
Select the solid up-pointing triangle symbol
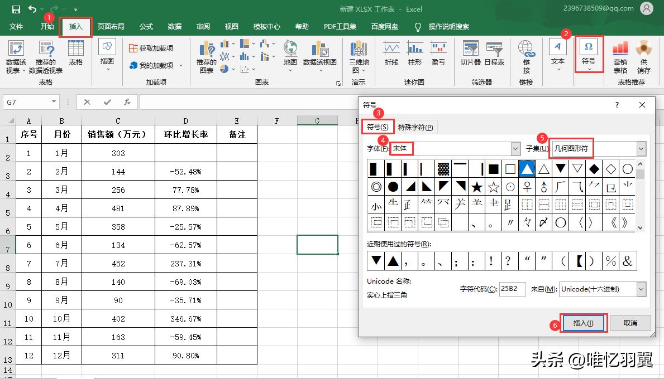click(526, 169)
